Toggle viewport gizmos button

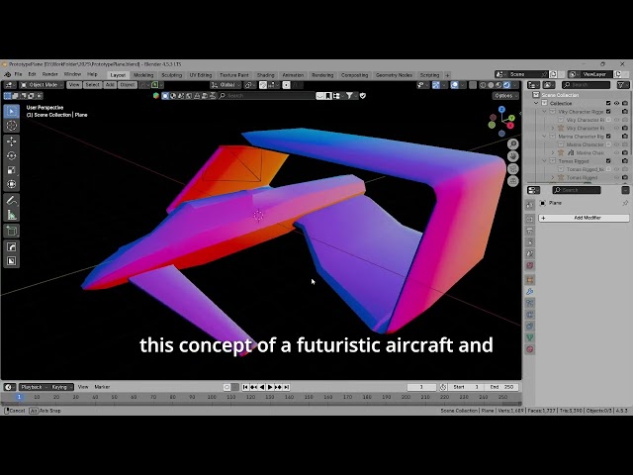(436, 85)
